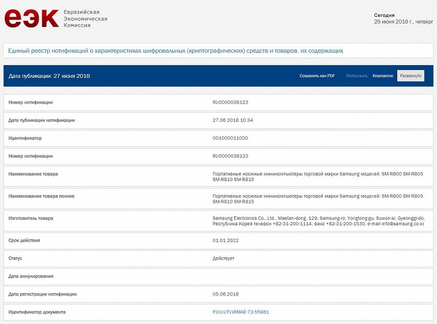
Task: Click the Наименование товара полное label
Action: tap(41, 196)
